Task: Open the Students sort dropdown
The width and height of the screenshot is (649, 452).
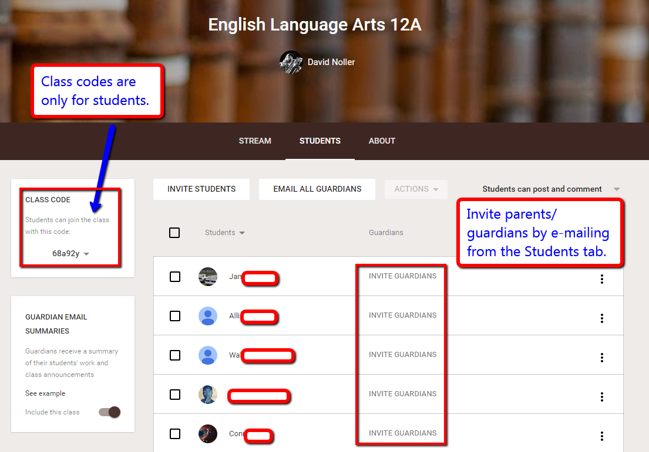Action: (225, 233)
